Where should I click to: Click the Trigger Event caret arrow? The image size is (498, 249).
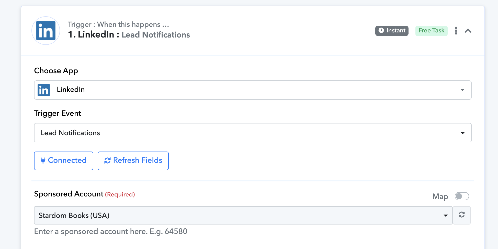tap(462, 133)
